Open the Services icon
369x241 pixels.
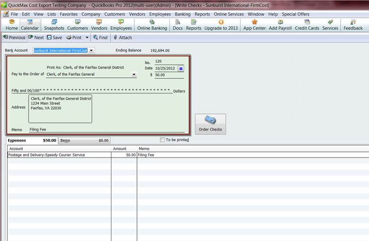[330, 25]
